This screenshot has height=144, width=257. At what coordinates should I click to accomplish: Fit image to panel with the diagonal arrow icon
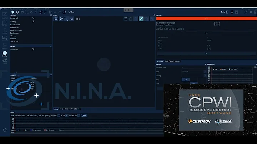(66, 19)
